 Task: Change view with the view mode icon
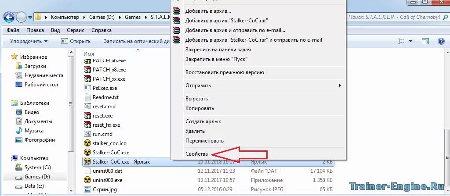click(401, 41)
